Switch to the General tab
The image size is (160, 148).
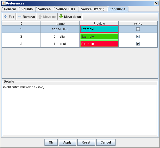point(10,9)
